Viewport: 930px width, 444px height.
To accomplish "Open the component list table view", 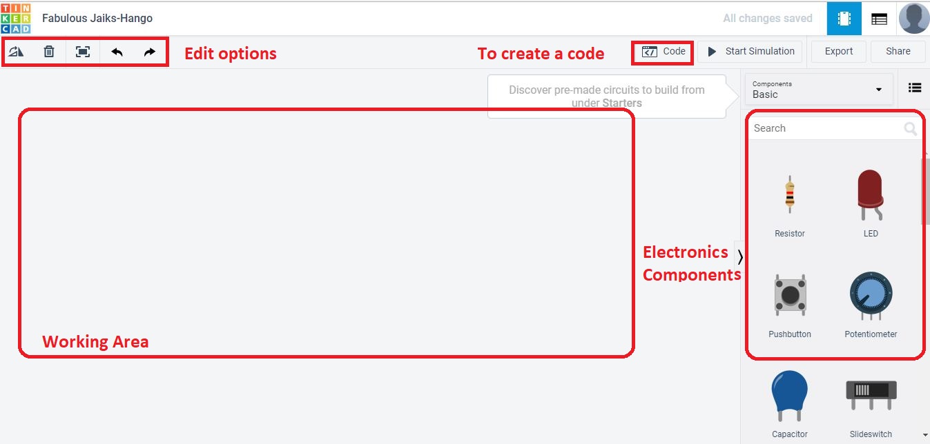I will pos(879,19).
